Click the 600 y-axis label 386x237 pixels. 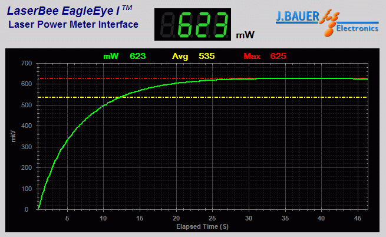tap(27, 84)
